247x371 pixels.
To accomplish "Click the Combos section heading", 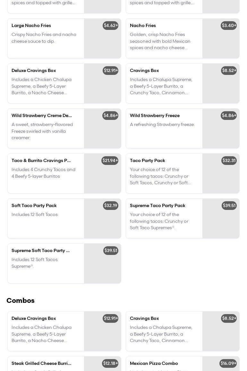I will [x=21, y=300].
